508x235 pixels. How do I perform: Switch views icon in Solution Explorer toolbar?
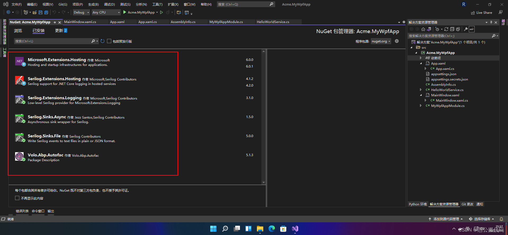[429, 29]
